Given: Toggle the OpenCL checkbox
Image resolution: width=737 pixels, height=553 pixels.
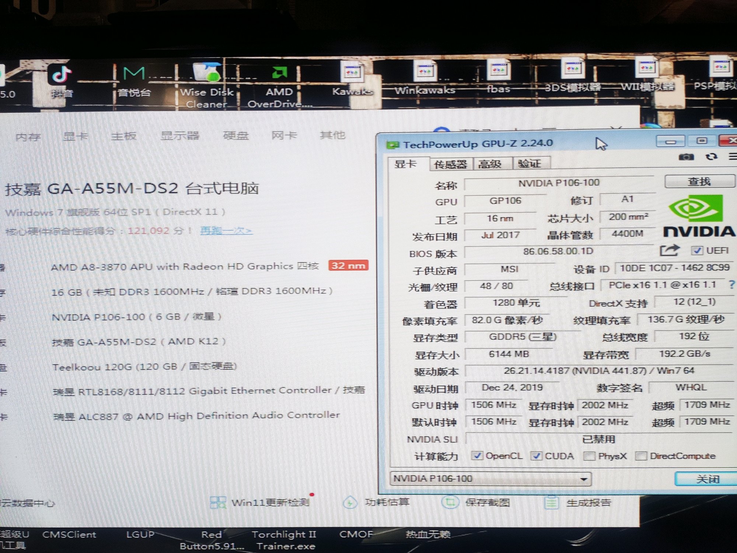Looking at the screenshot, I should tap(477, 456).
